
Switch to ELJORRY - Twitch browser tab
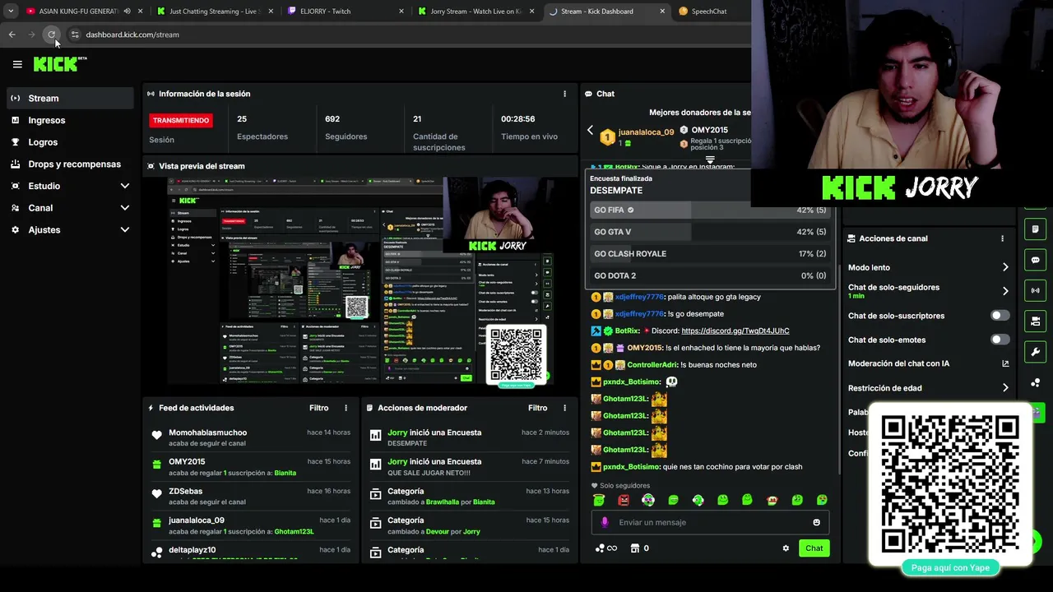coord(346,12)
